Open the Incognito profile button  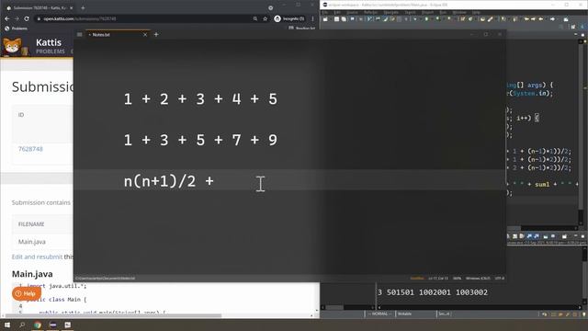tap(289, 18)
